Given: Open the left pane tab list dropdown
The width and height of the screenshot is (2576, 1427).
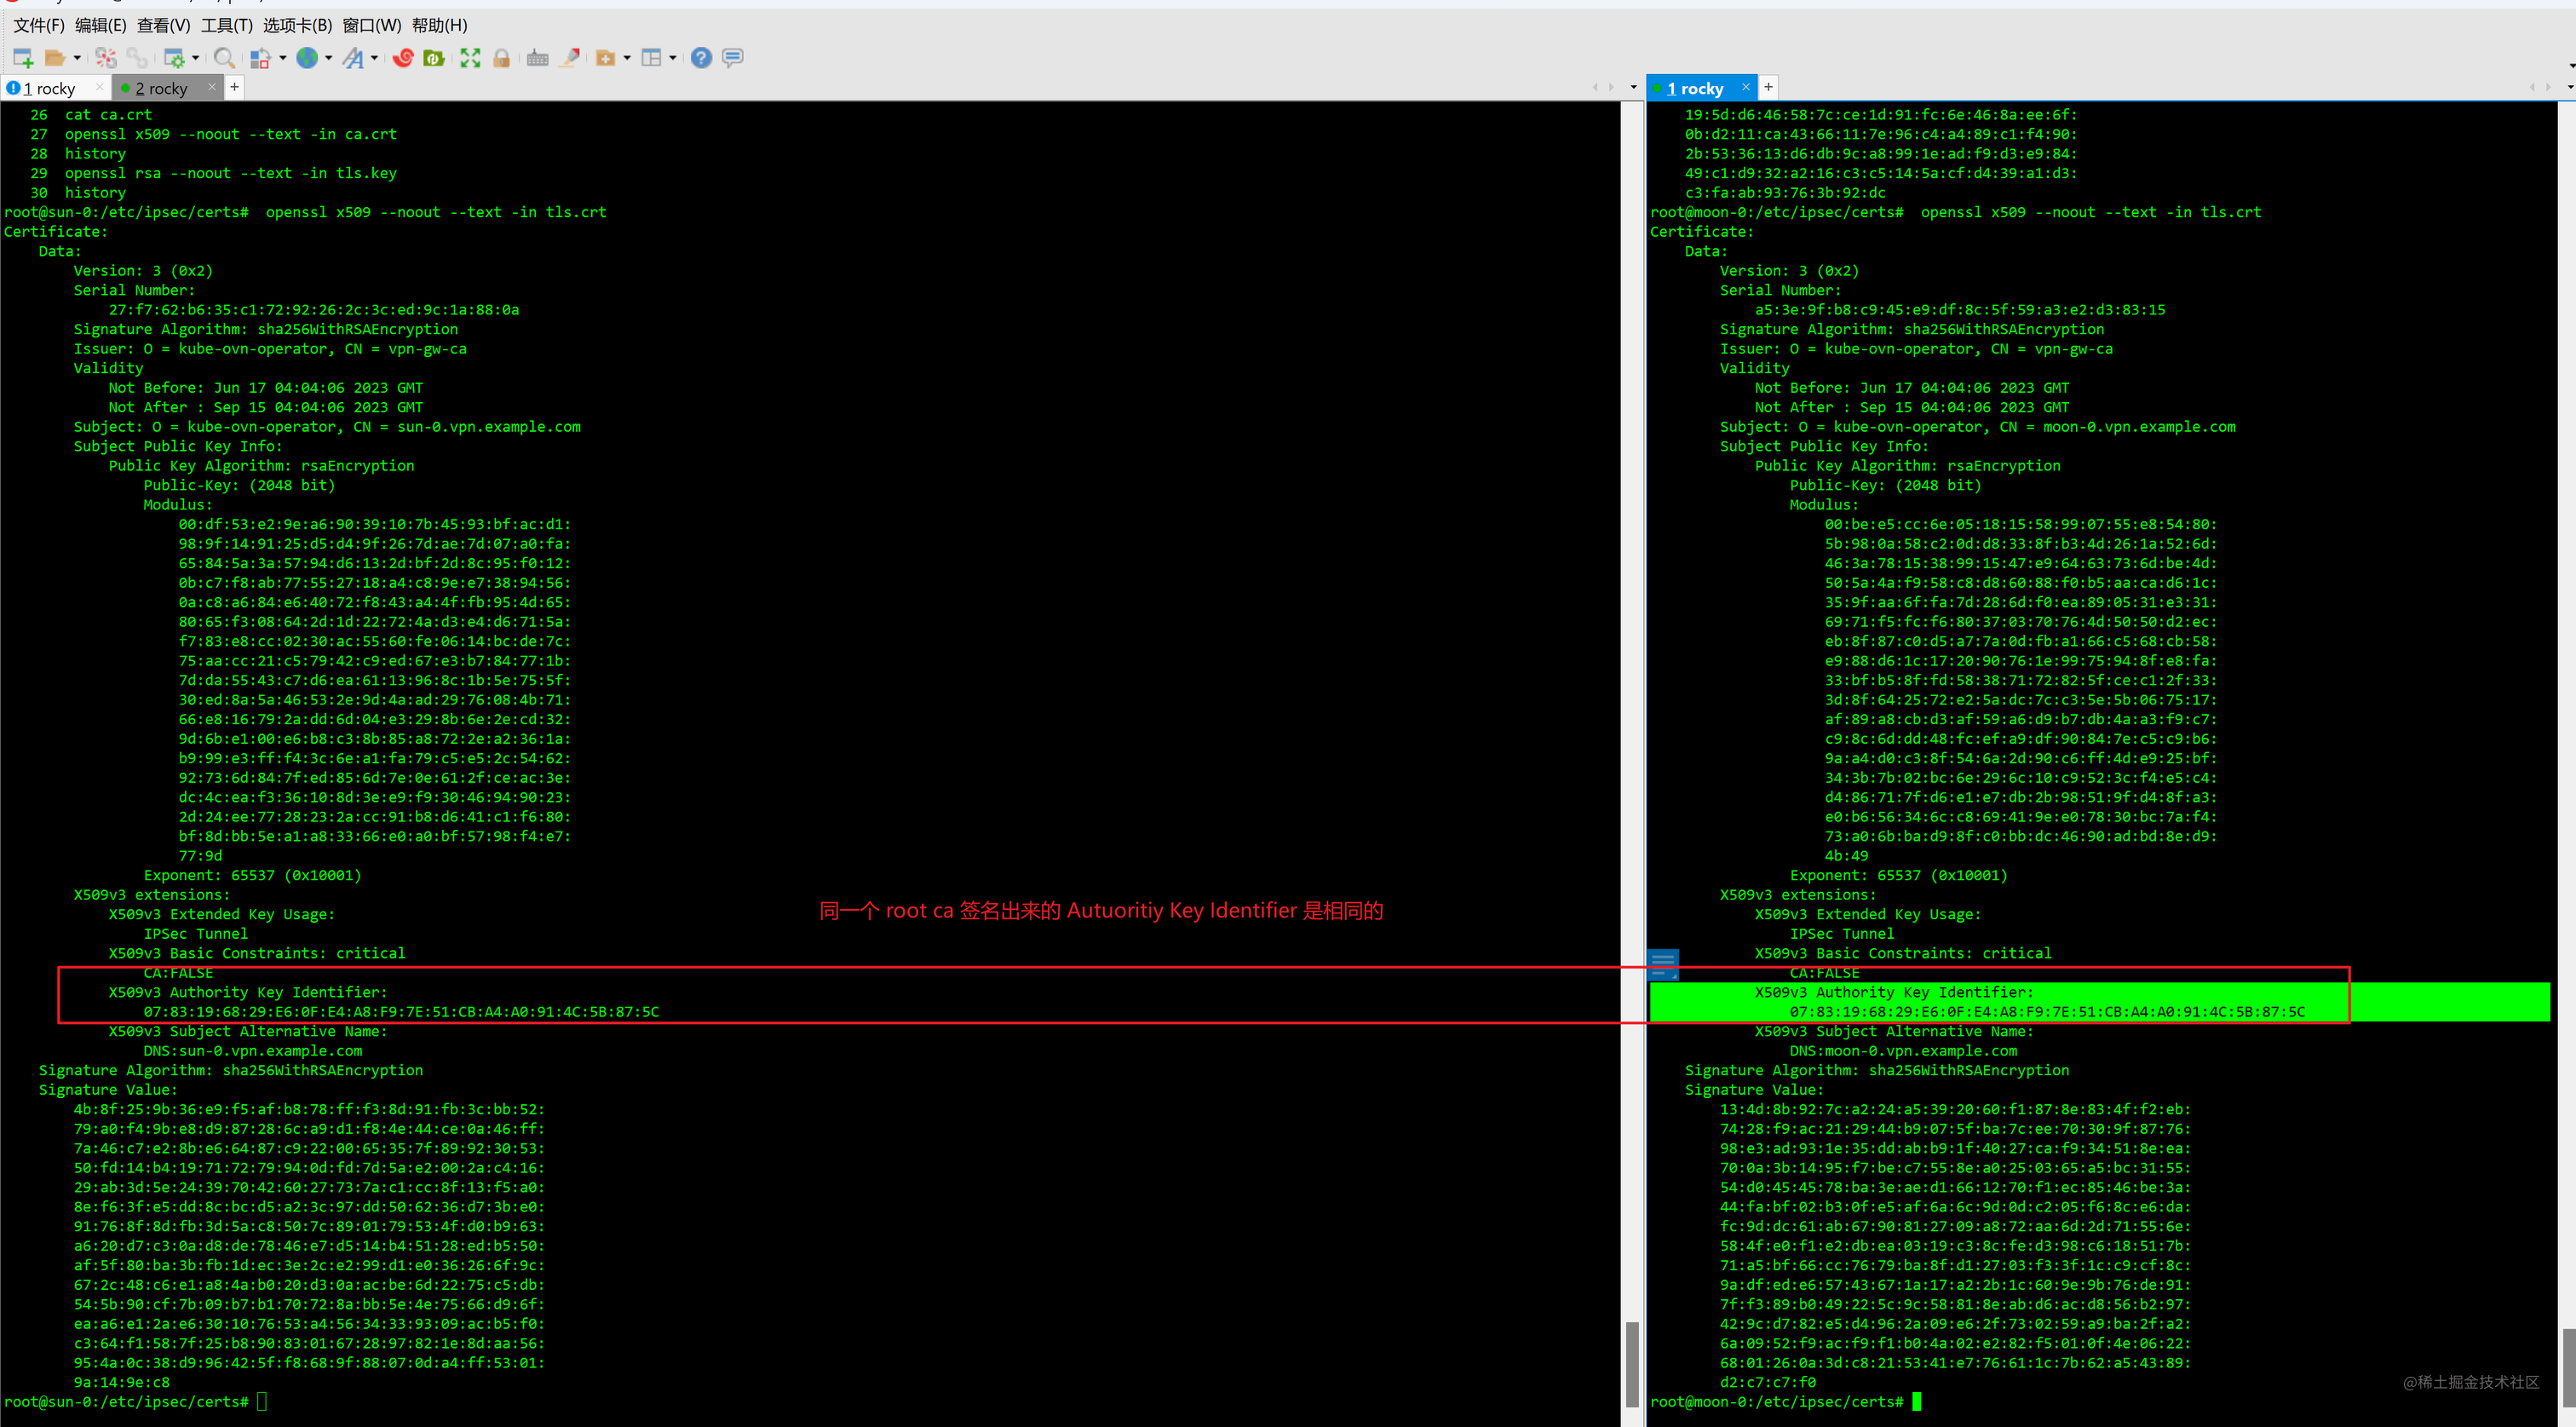Looking at the screenshot, I should 1634,88.
